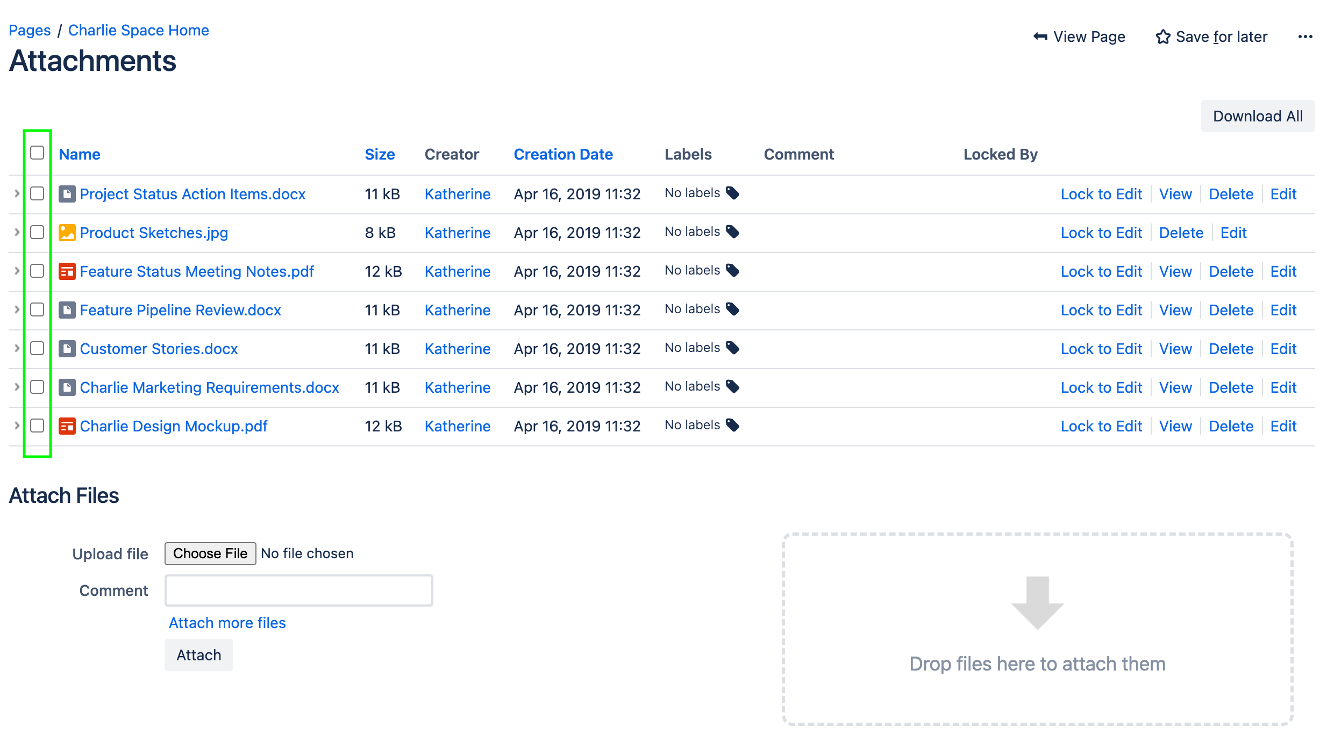Expand chevron beside Charlie Design Mockup.pdf
Image resolution: width=1327 pixels, height=735 pixels.
(x=17, y=426)
